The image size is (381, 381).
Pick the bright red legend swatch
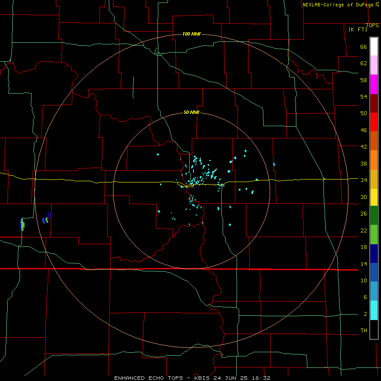pos(374,122)
